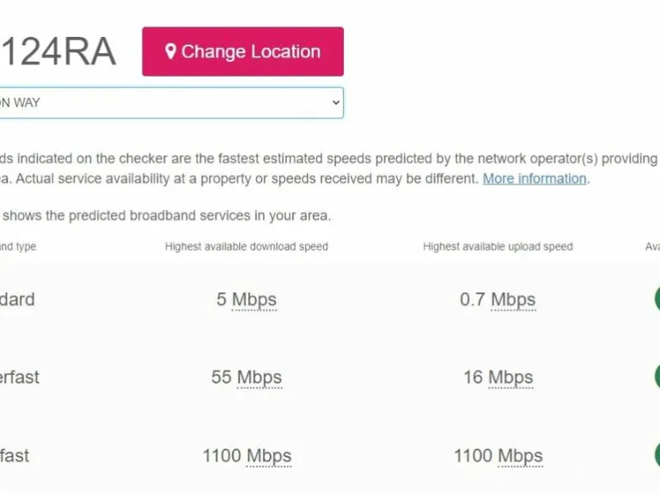Image resolution: width=660 pixels, height=495 pixels.
Task: Click the Highest available download speed column header
Action: pyautogui.click(x=247, y=247)
